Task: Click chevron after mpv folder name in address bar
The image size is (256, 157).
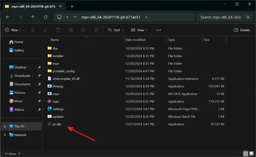Action: 146,17
